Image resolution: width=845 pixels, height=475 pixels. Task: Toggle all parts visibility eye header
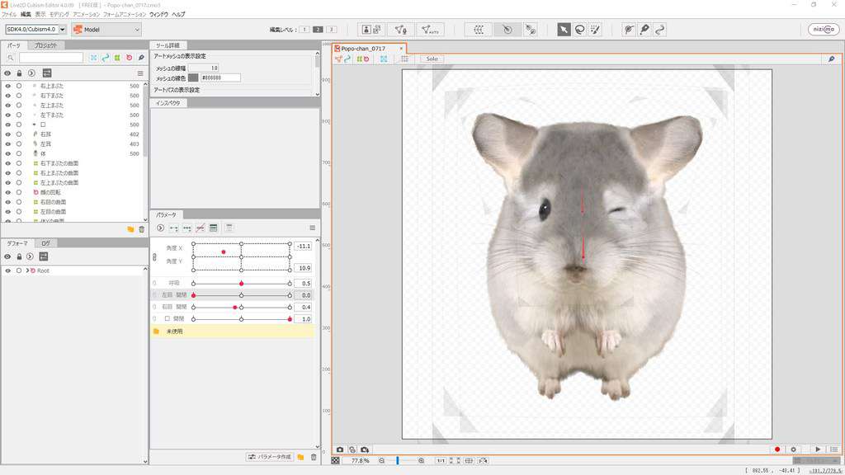point(7,73)
